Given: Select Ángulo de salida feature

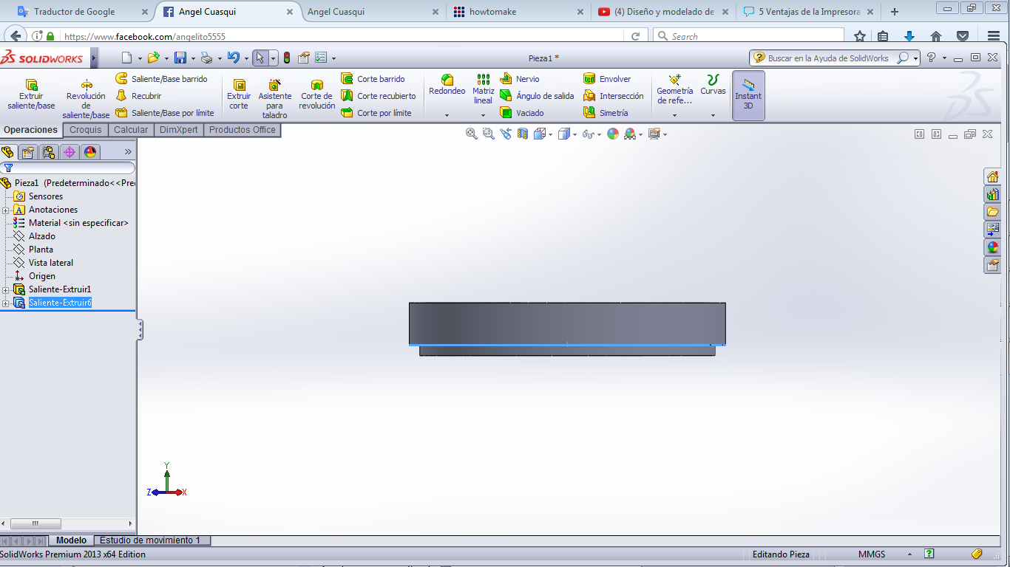Looking at the screenshot, I should tap(537, 96).
